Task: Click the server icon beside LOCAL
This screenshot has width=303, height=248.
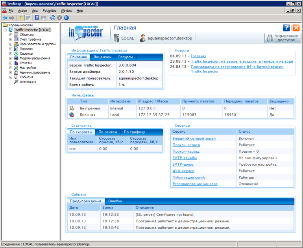Action: pos(116,38)
